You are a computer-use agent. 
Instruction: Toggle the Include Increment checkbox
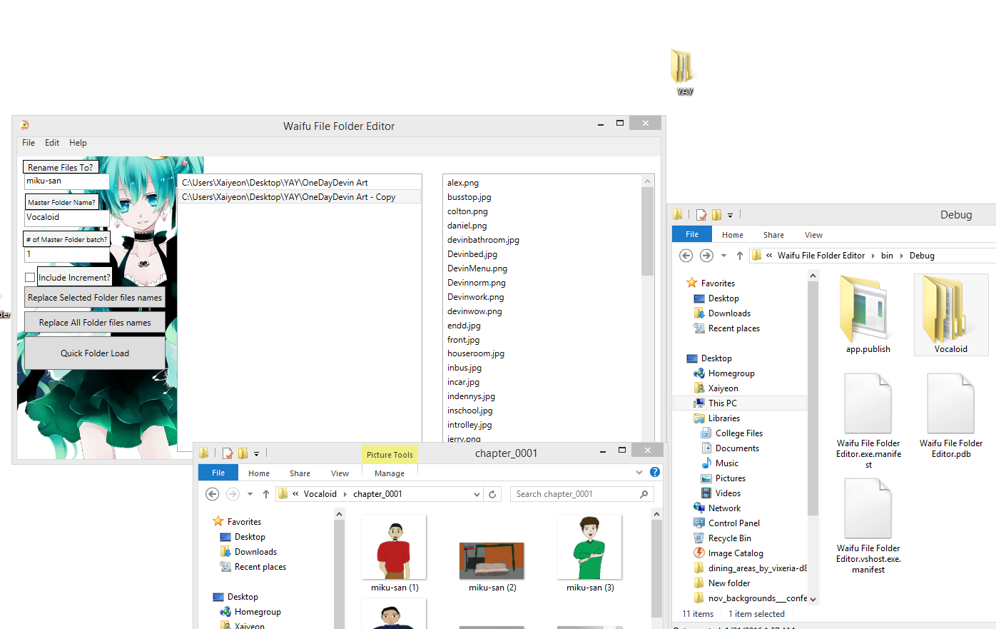click(30, 277)
